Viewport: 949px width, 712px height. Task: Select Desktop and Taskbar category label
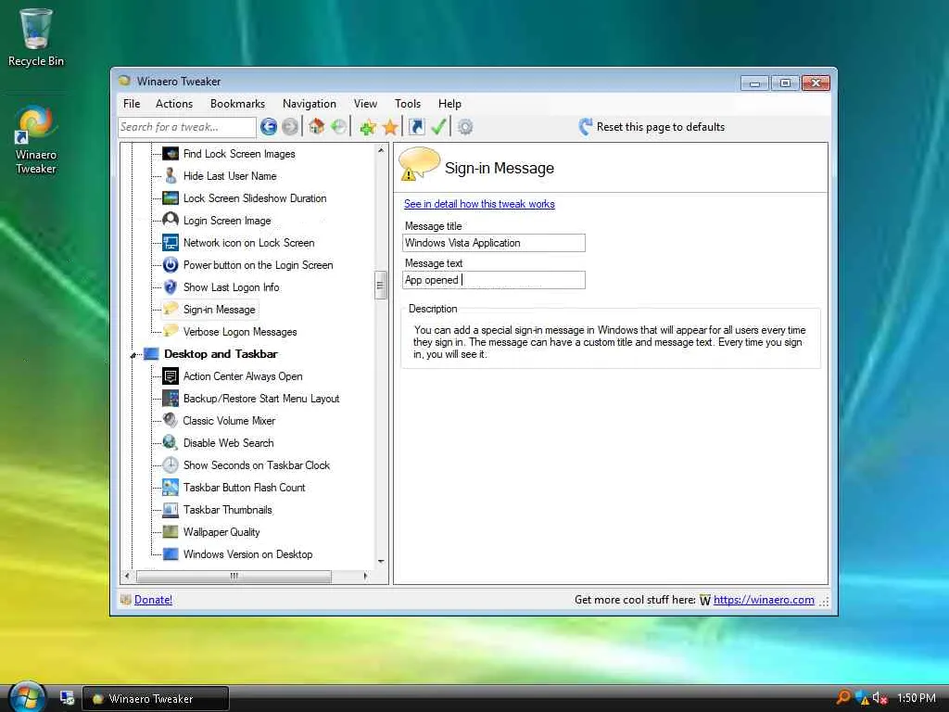(221, 353)
